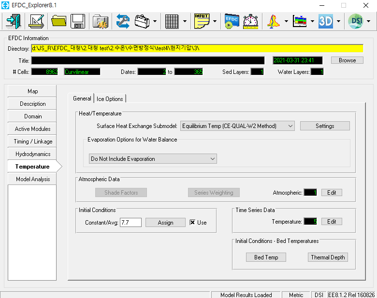
Task: Click the Temperature series count field
Action: click(x=310, y=222)
